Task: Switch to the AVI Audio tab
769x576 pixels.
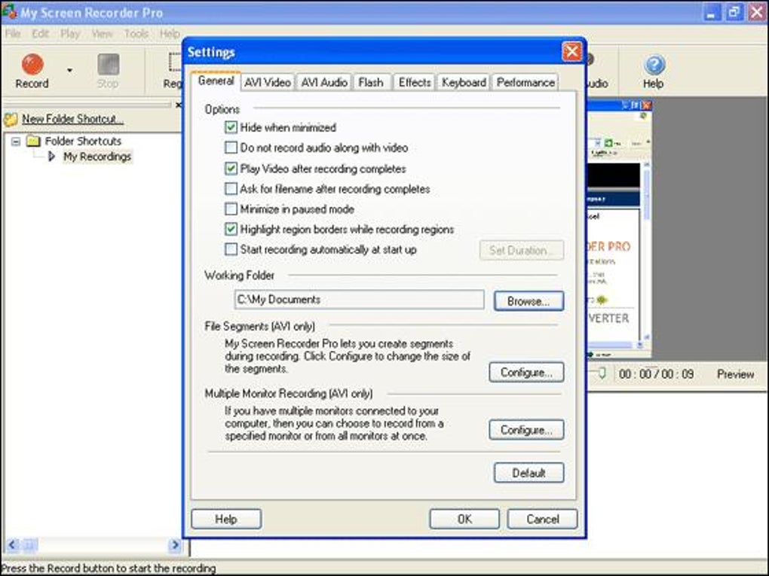Action: [324, 82]
